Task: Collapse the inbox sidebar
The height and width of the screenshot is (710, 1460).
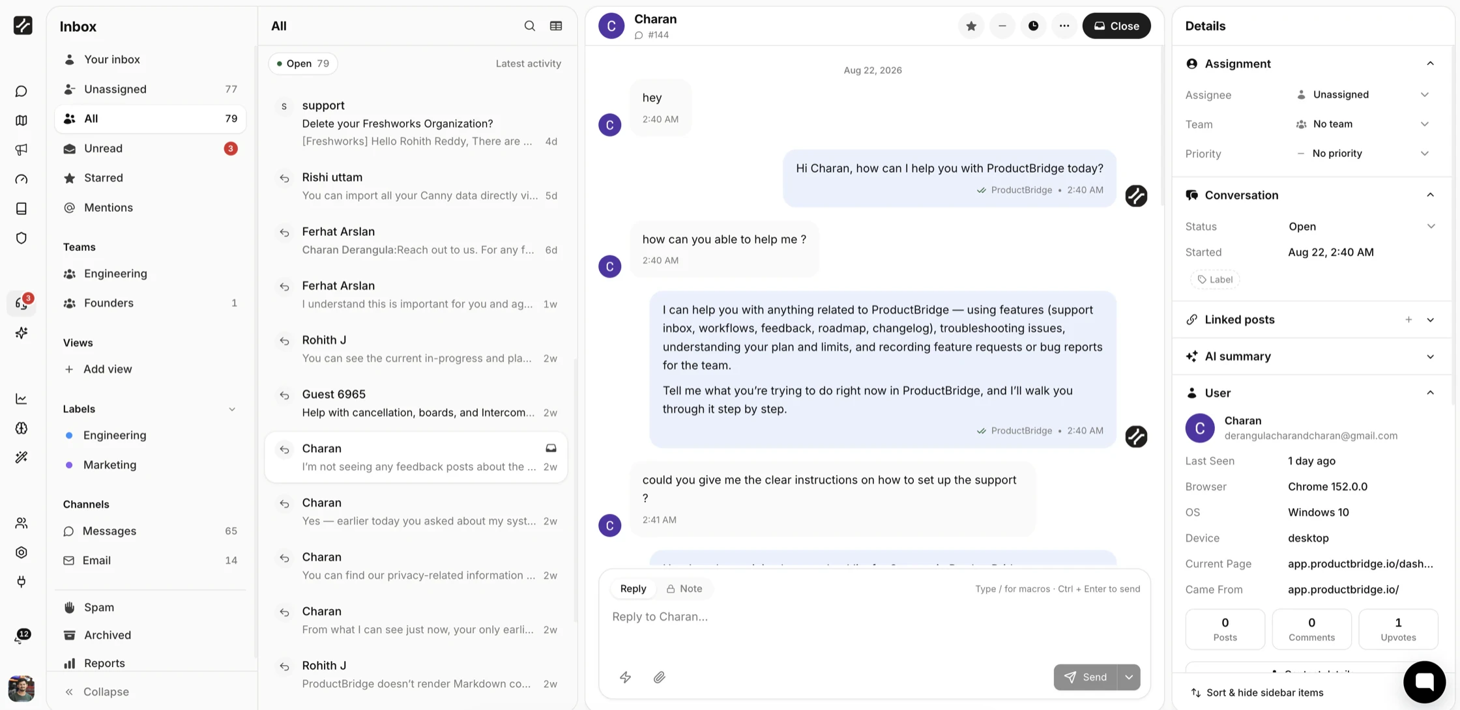Action: click(x=96, y=692)
